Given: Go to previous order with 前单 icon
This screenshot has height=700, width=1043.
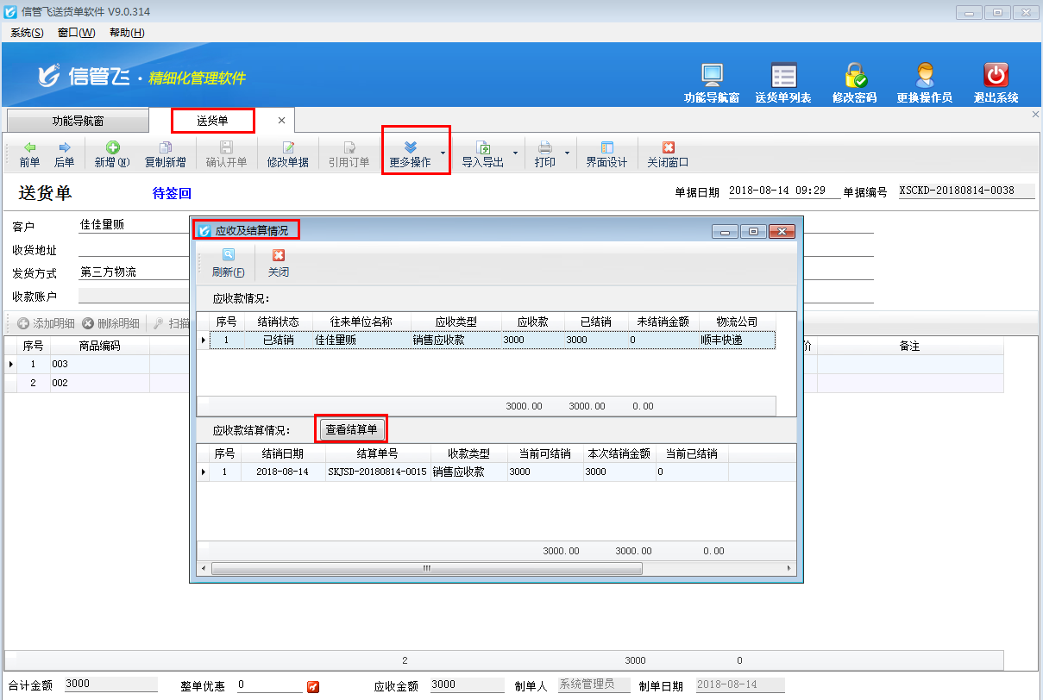Looking at the screenshot, I should click(28, 152).
